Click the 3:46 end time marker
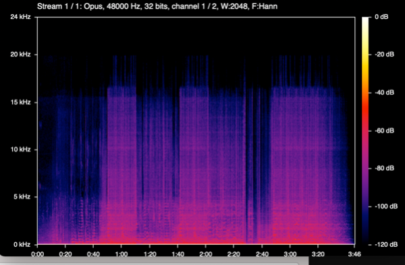 354,254
